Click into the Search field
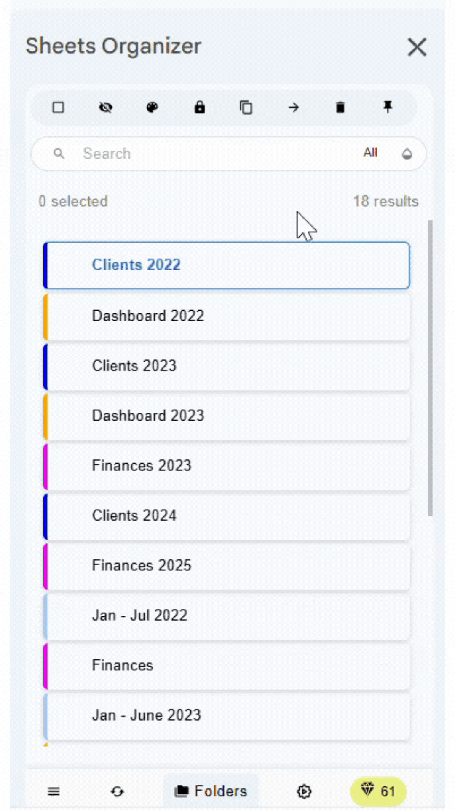The height and width of the screenshot is (810, 455). click(211, 154)
